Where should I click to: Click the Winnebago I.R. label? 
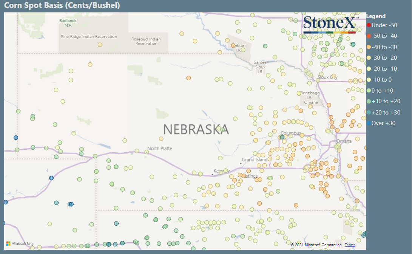pyautogui.click(x=310, y=95)
